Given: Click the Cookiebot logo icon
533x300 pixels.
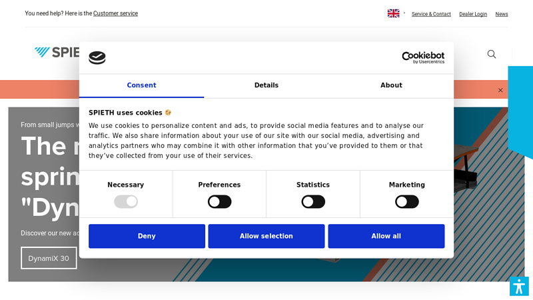Looking at the screenshot, I should click(x=97, y=58).
